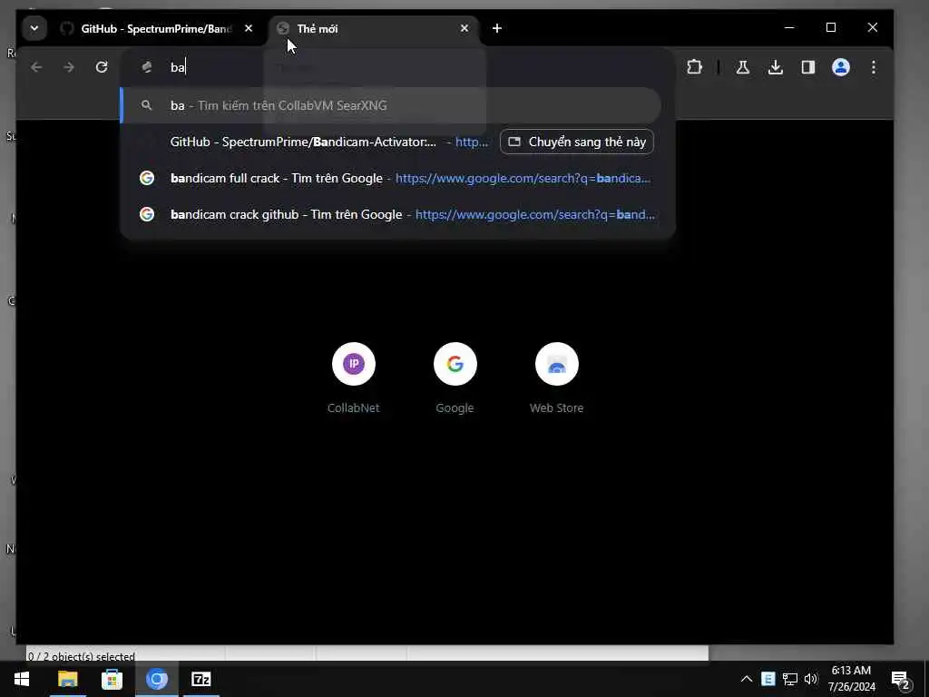Open a new tab with plus button
Screen dimensions: 929x697
[x=497, y=28]
